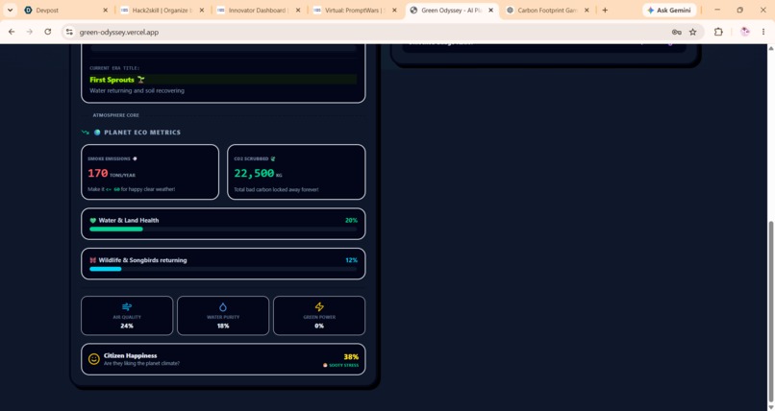Close the Hack2skill tab

click(x=202, y=10)
